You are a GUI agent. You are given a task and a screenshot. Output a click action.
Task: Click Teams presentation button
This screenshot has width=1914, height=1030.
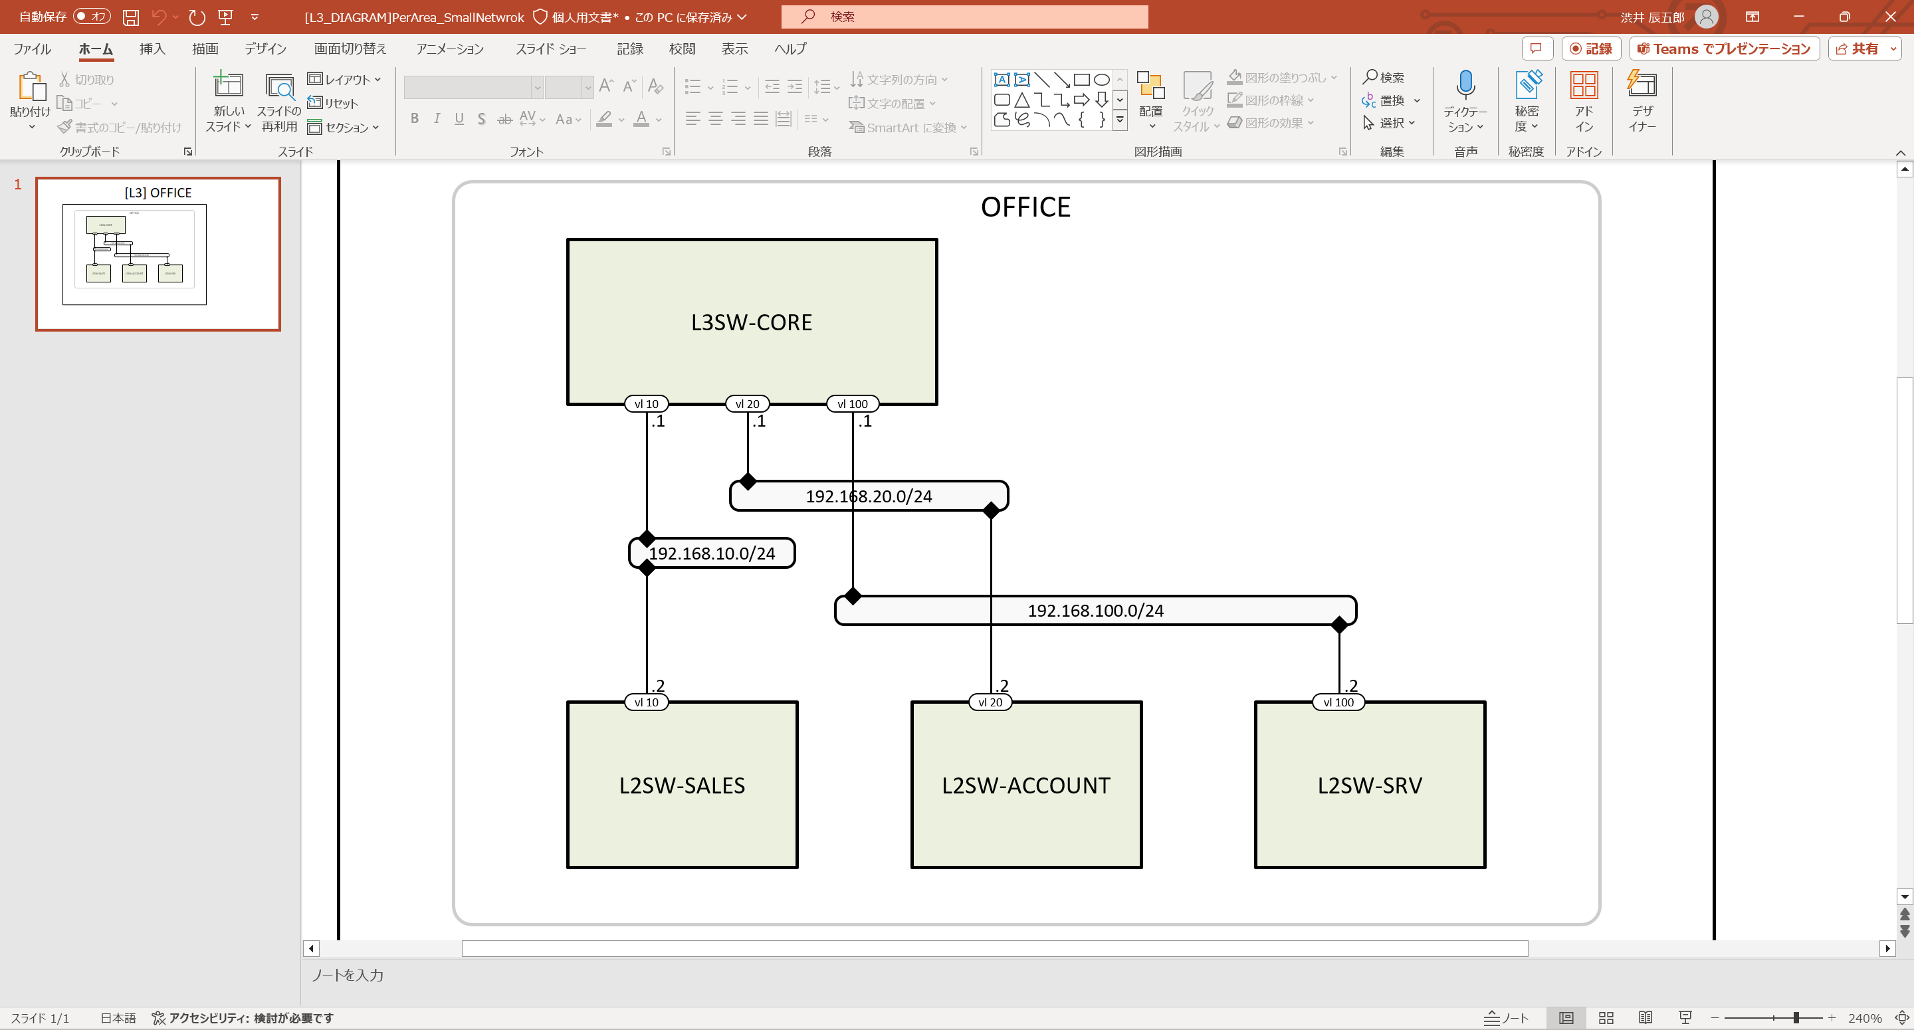1724,49
